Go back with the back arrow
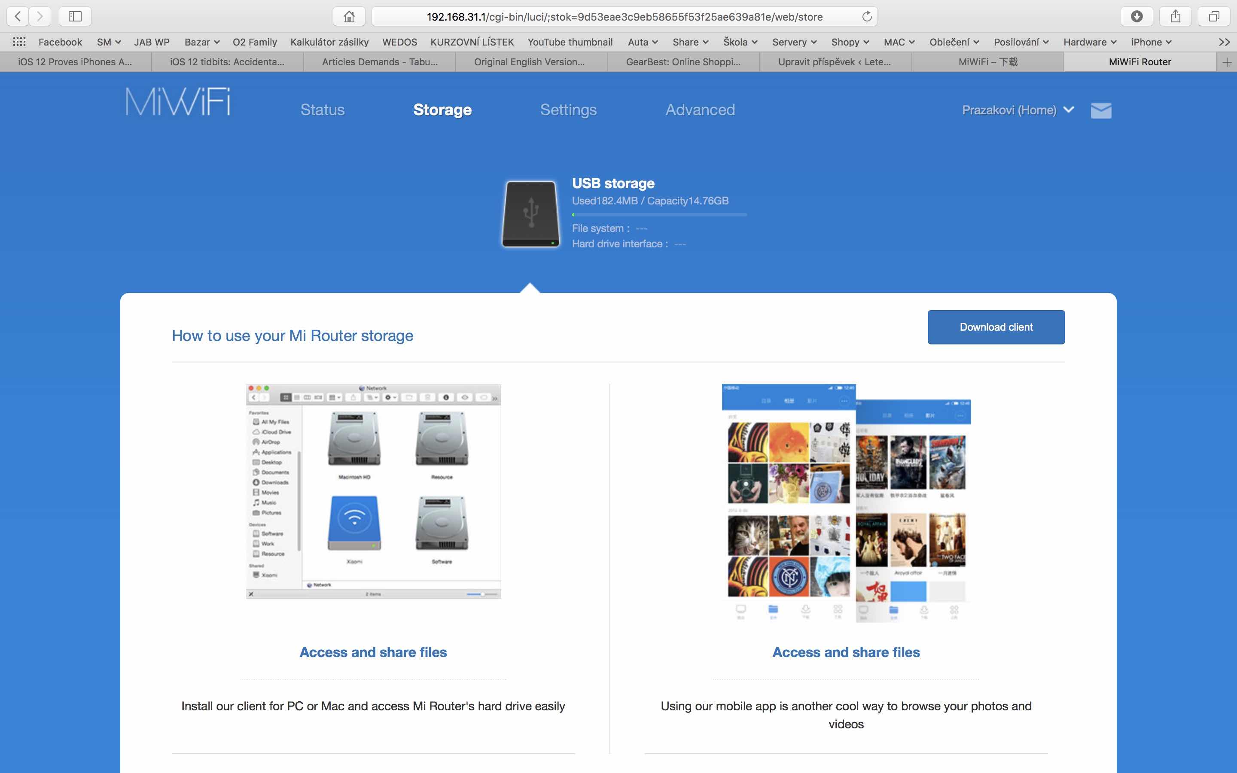 pos(18,16)
